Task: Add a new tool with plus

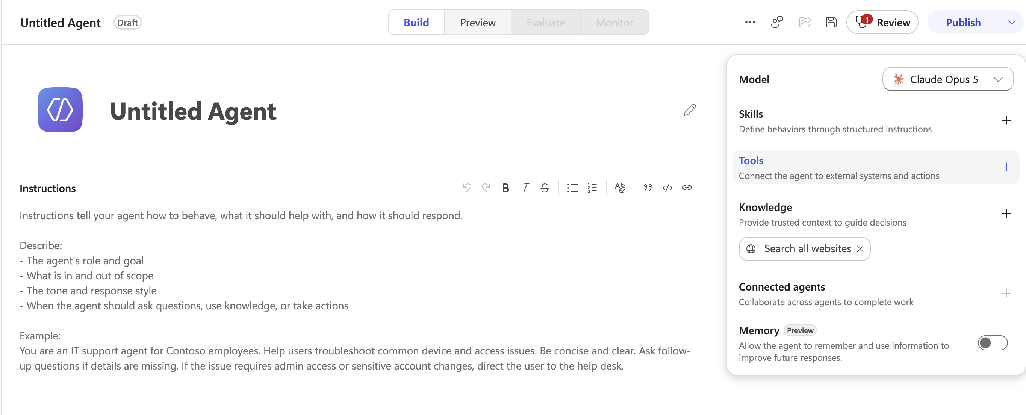Action: click(x=1006, y=167)
